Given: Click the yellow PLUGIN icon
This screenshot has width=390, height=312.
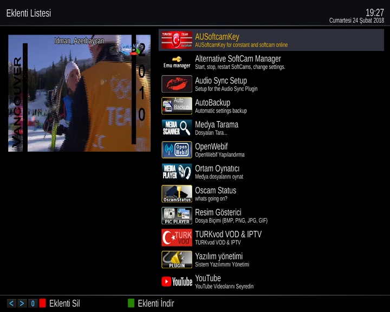Looking at the screenshot, I should tap(177, 259).
